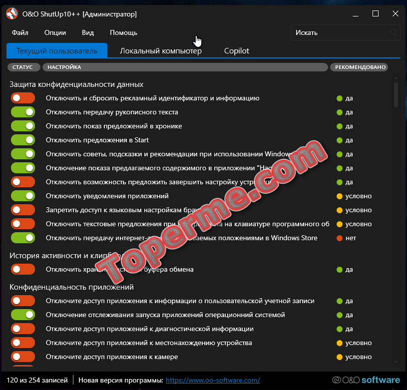This screenshot has height=390, width=407.
Task: Click 'Отключите доступ приложения к информации о пользовательской' text
Action: (x=180, y=301)
